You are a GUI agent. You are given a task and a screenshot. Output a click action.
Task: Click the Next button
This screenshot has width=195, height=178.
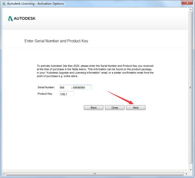[x=136, y=108]
